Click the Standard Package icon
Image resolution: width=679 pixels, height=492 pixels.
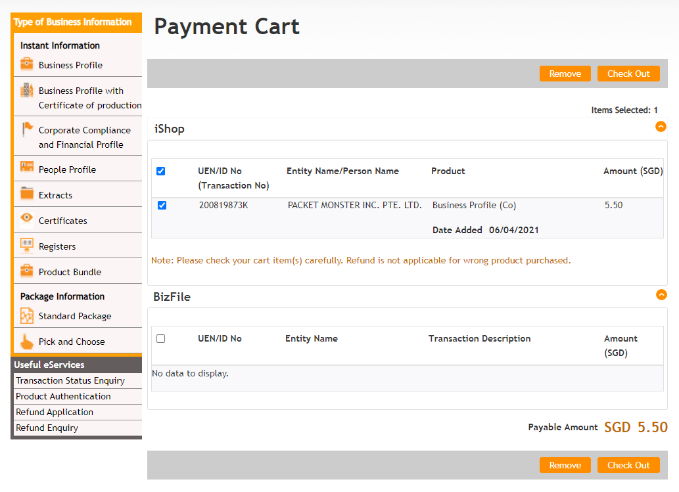click(x=27, y=316)
